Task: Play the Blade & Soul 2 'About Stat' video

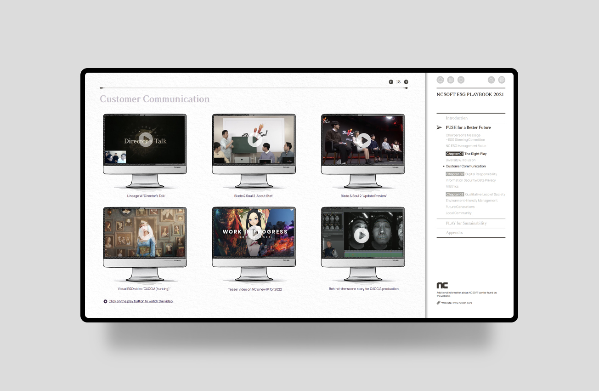Action: 254,140
